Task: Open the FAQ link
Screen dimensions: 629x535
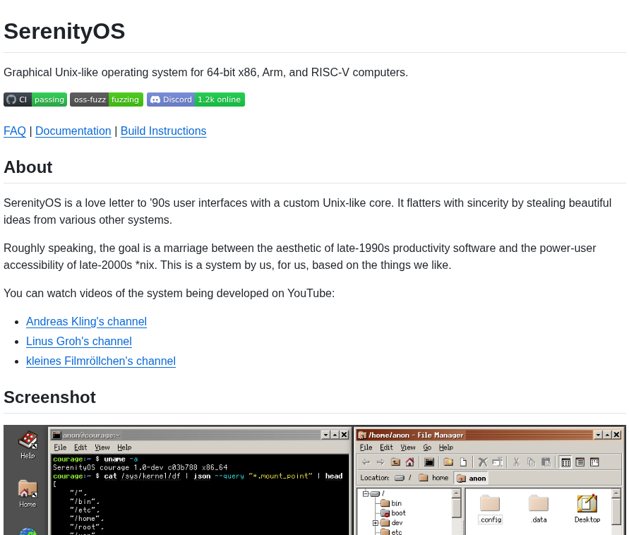Action: [x=15, y=131]
